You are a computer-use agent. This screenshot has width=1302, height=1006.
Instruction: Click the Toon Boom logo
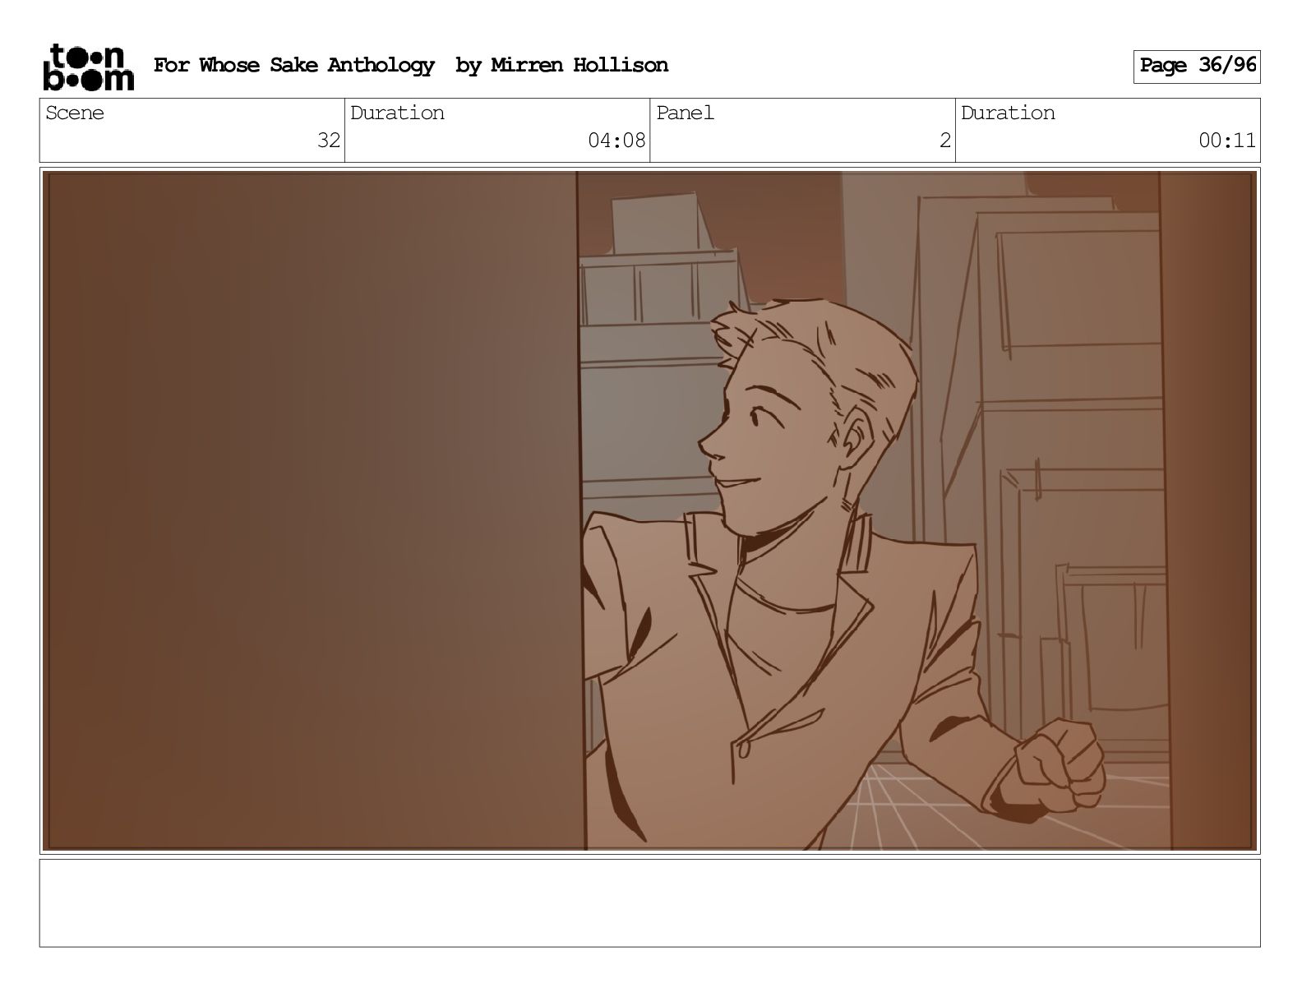[88, 67]
